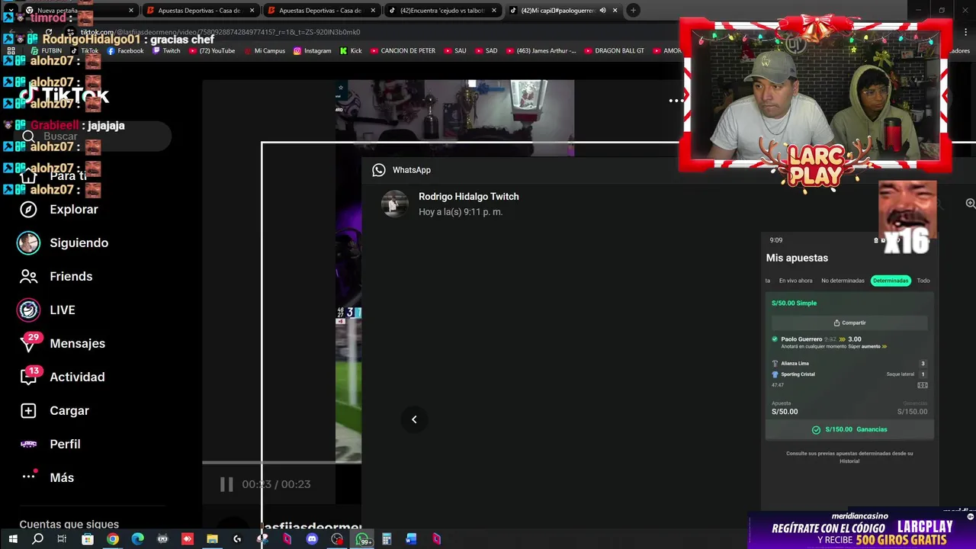Open the Facebook bookmark

tap(125, 51)
